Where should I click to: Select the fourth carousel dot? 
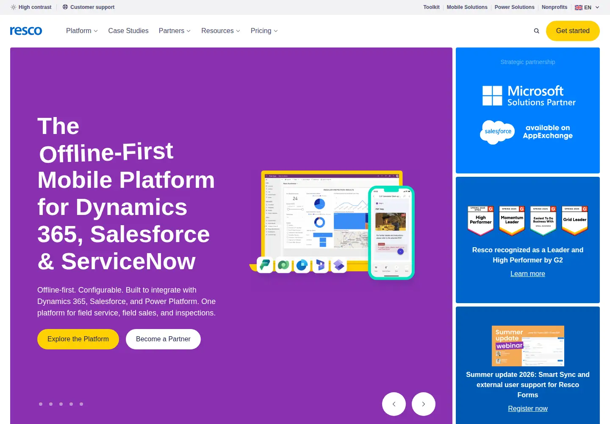71,404
